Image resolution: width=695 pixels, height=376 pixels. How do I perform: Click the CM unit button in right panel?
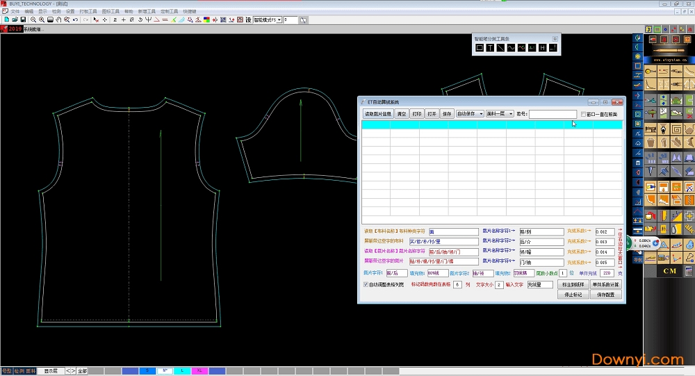[670, 271]
